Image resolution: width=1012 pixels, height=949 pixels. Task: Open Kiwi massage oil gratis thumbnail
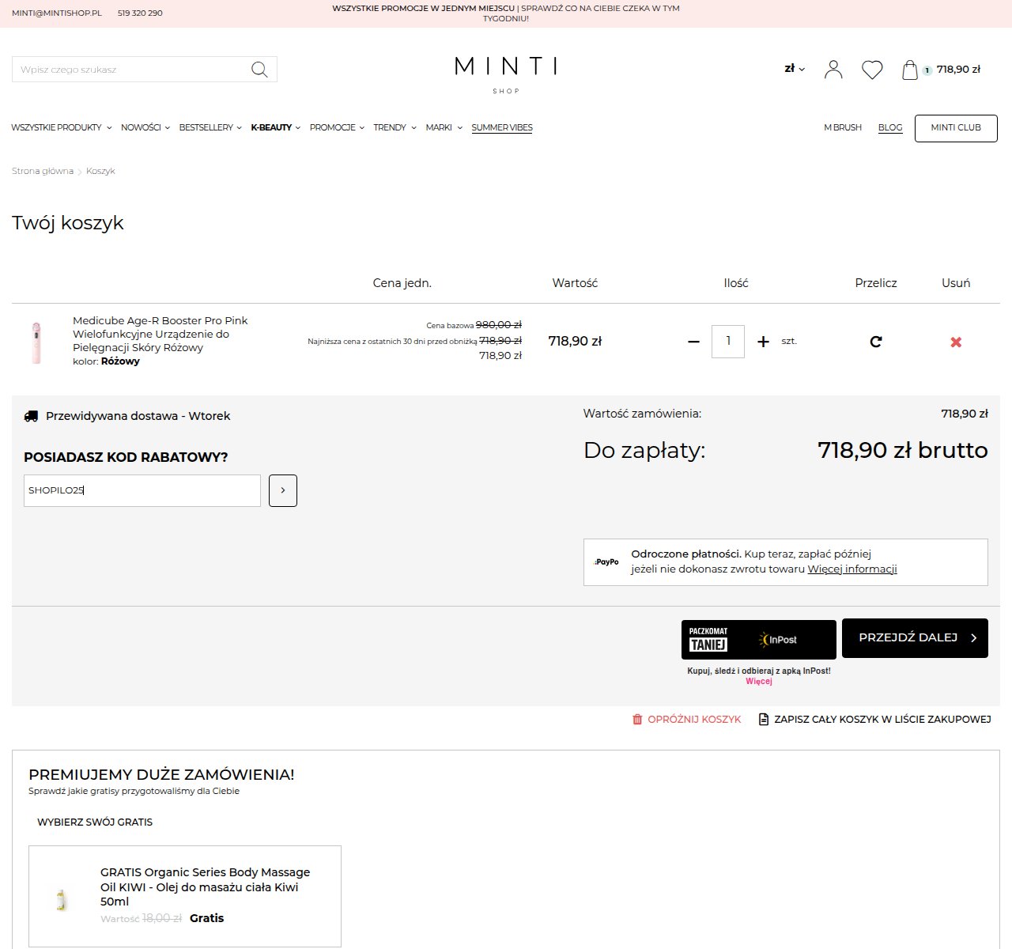tap(62, 899)
